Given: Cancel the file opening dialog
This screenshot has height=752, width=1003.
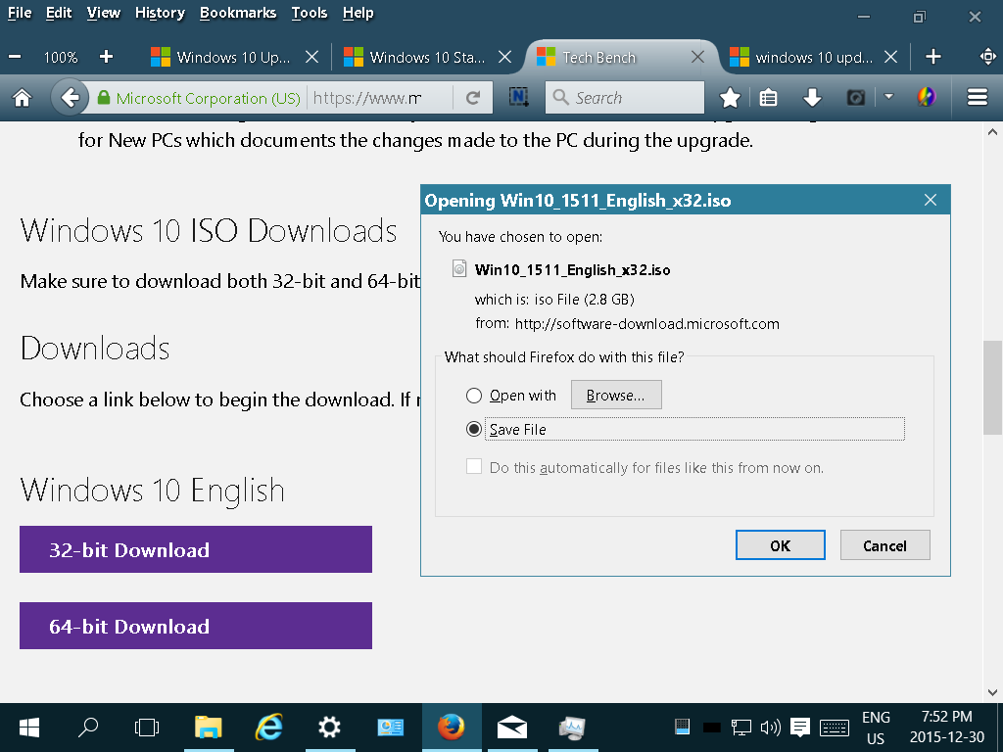Looking at the screenshot, I should coord(884,545).
